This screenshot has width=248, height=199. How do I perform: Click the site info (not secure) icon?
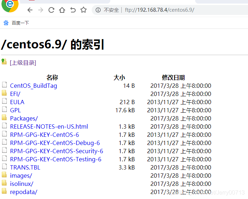[x=98, y=10]
